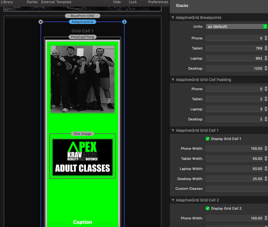Click the Library toolbar item
Screen dimensions: 268x227
point(7,2)
